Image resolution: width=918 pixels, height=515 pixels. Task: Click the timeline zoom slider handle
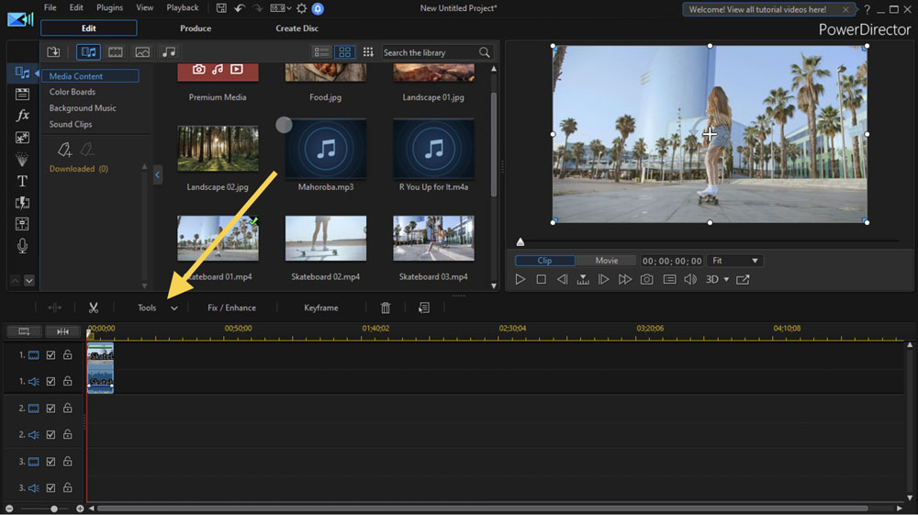[53, 509]
